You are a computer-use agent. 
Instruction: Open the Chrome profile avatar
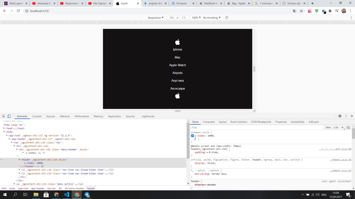click(x=344, y=11)
